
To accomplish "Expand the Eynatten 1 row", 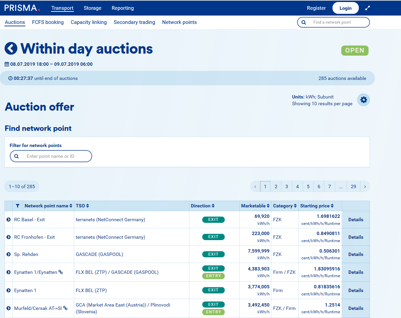I will 8,290.
